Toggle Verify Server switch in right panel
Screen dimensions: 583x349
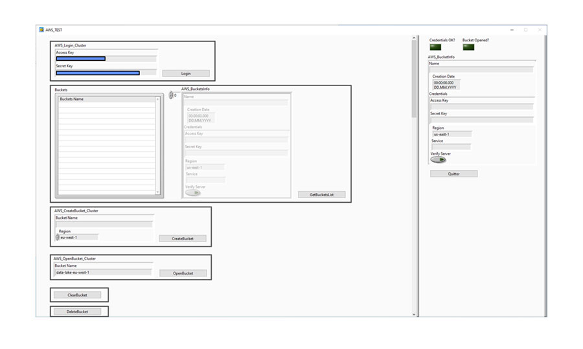[x=438, y=159]
